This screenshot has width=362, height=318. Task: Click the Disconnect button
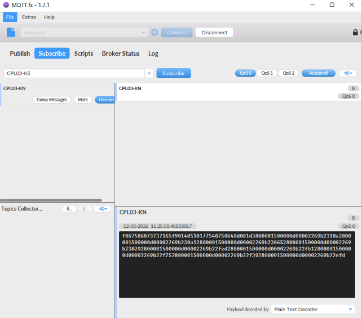(x=214, y=33)
